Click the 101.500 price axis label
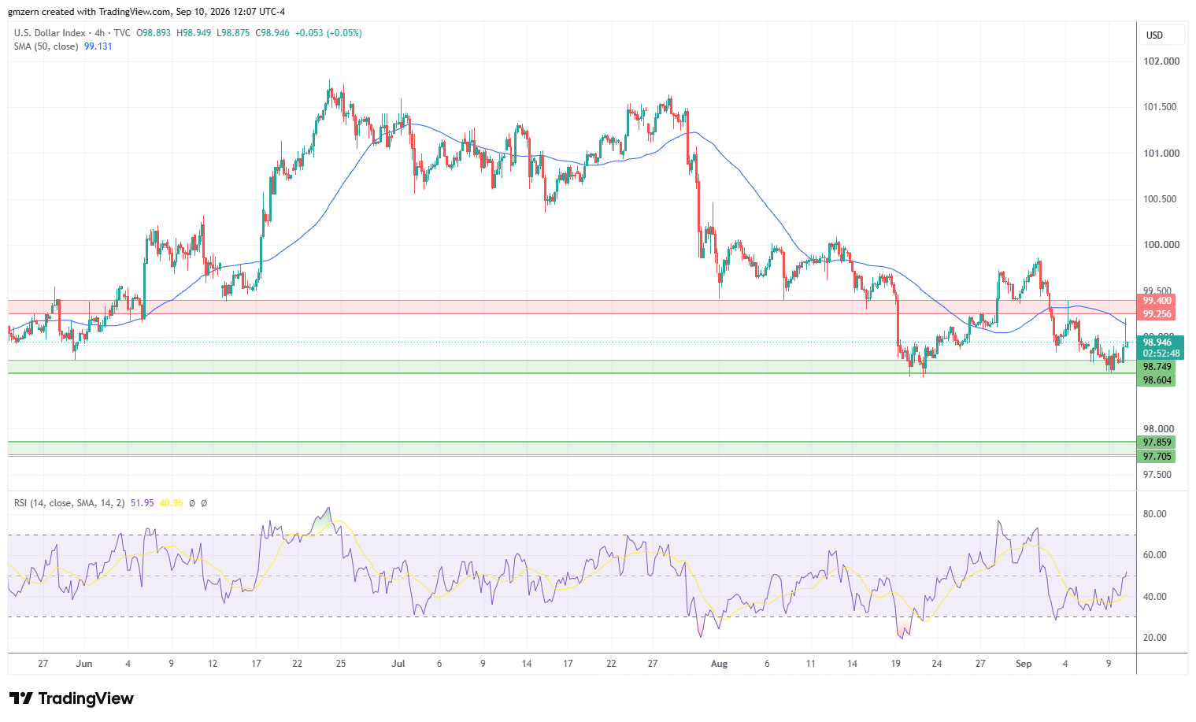This screenshot has height=722, width=1196. pyautogui.click(x=1161, y=107)
